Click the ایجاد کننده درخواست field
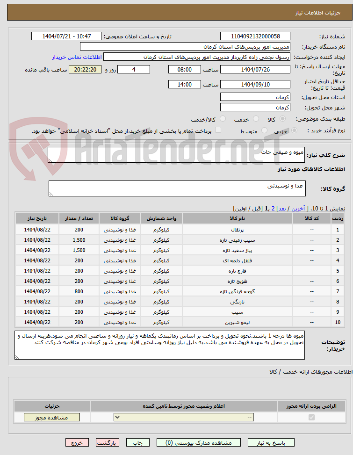This screenshot has height=455, width=353. [197, 57]
